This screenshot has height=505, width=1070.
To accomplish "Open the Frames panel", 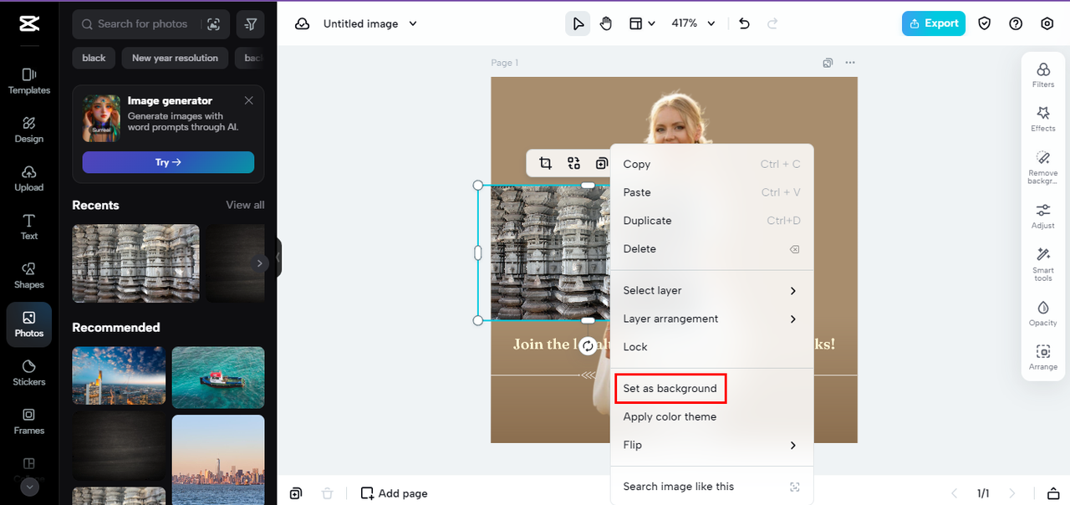I will tap(28, 421).
